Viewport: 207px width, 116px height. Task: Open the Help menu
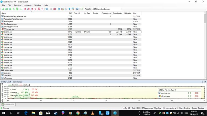46,5
